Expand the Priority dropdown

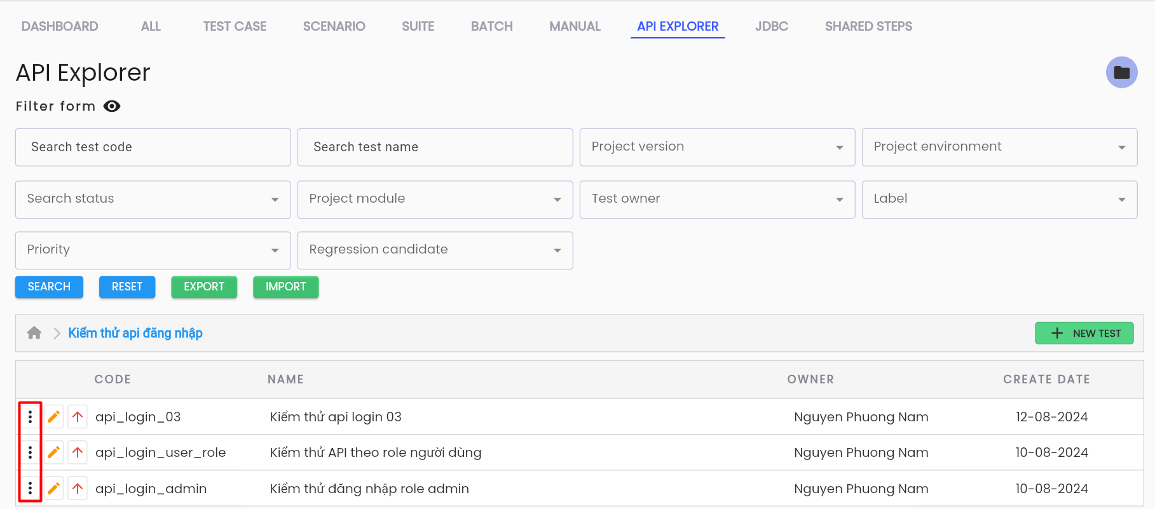tap(153, 250)
